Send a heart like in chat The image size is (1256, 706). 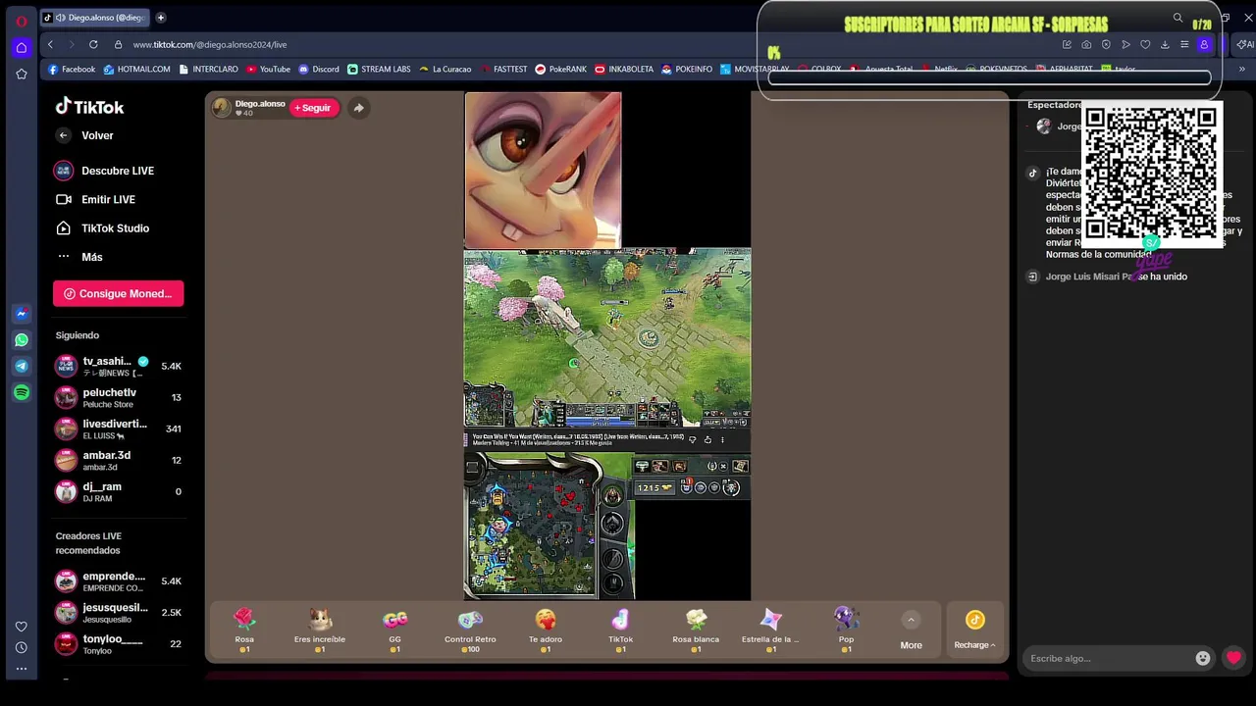coord(1233,658)
